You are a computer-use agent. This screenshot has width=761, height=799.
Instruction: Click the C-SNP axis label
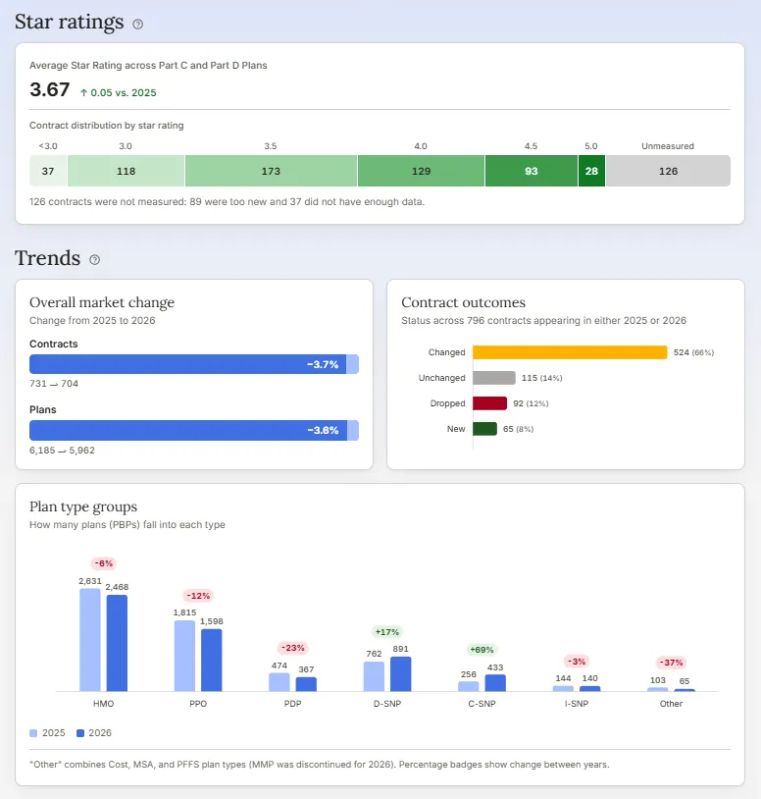pyautogui.click(x=482, y=704)
